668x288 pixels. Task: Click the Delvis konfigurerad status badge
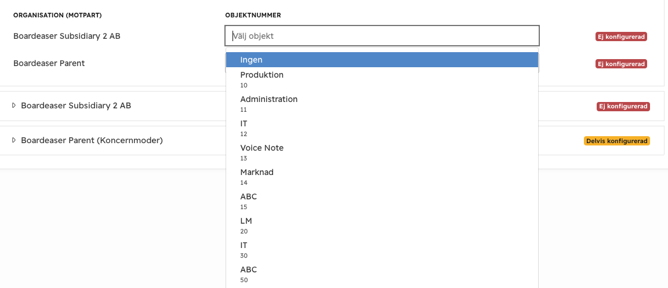(x=616, y=141)
